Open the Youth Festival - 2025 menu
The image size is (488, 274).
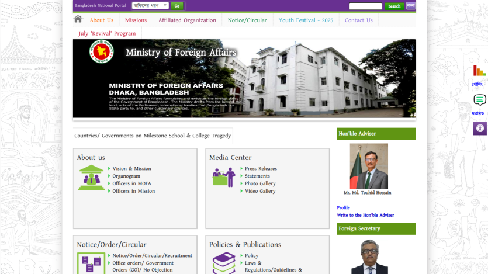coord(306,20)
